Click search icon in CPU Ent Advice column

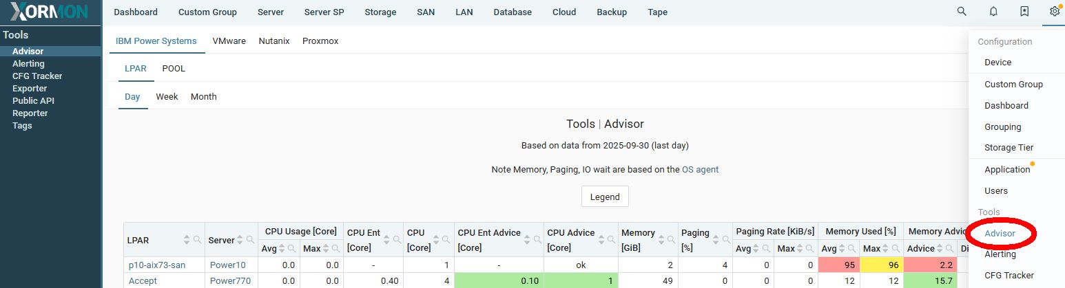537,240
